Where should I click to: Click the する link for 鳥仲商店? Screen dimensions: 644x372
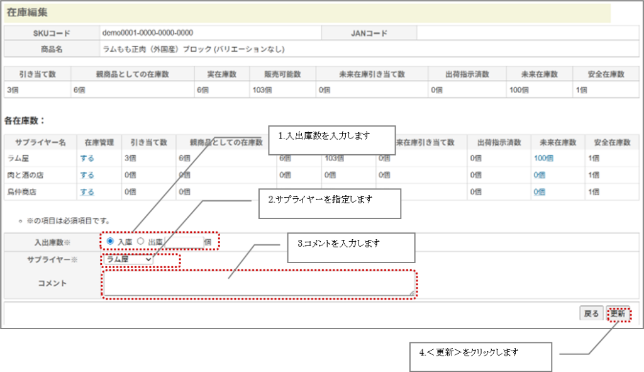coord(87,192)
